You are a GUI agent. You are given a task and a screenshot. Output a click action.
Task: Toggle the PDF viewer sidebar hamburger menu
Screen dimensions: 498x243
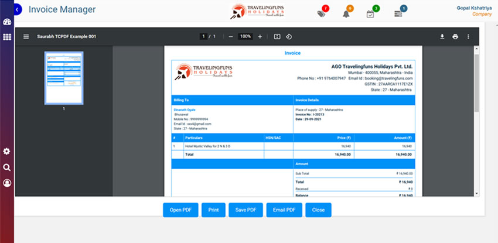26,37
